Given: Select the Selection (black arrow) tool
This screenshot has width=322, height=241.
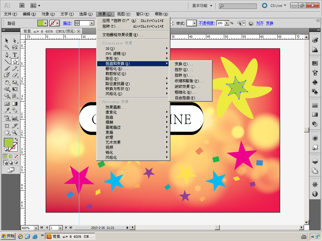Looking at the screenshot, I should [x=7, y=40].
